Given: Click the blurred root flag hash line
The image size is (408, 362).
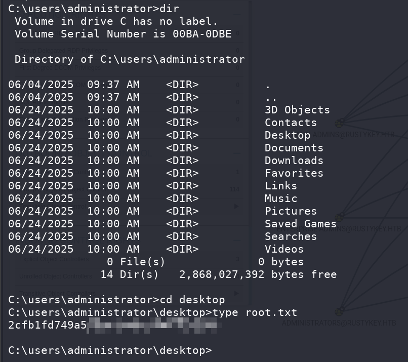Looking at the screenshot, I should 115,326.
